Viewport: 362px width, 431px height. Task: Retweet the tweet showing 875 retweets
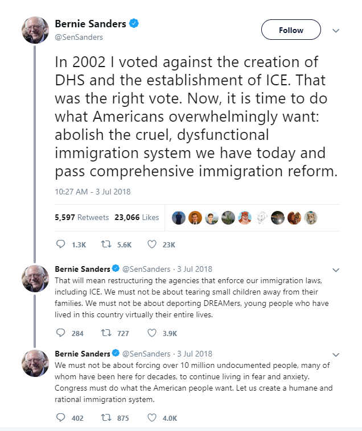point(106,417)
